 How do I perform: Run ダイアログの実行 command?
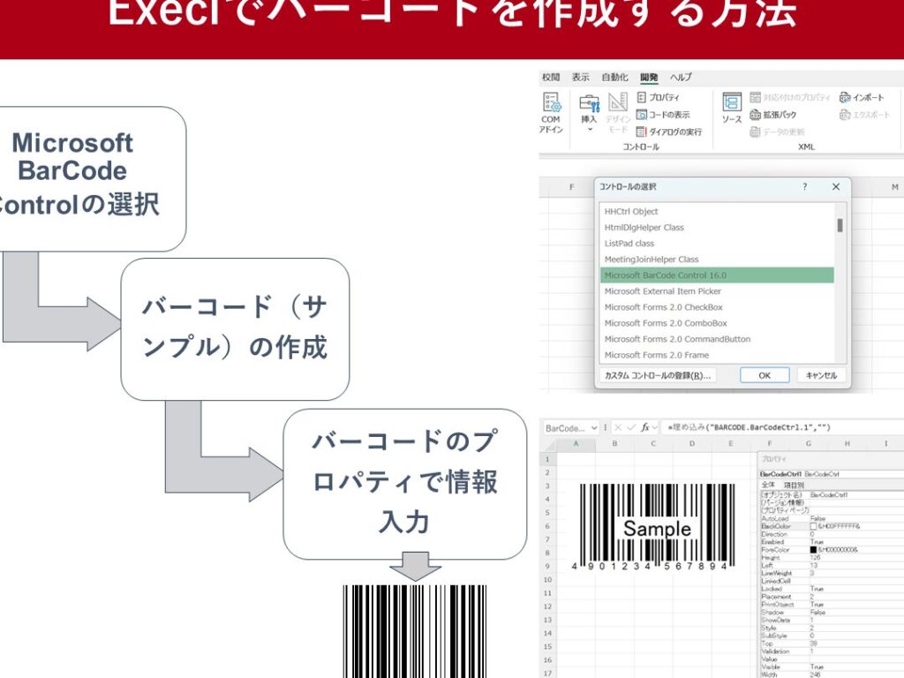pos(669,132)
